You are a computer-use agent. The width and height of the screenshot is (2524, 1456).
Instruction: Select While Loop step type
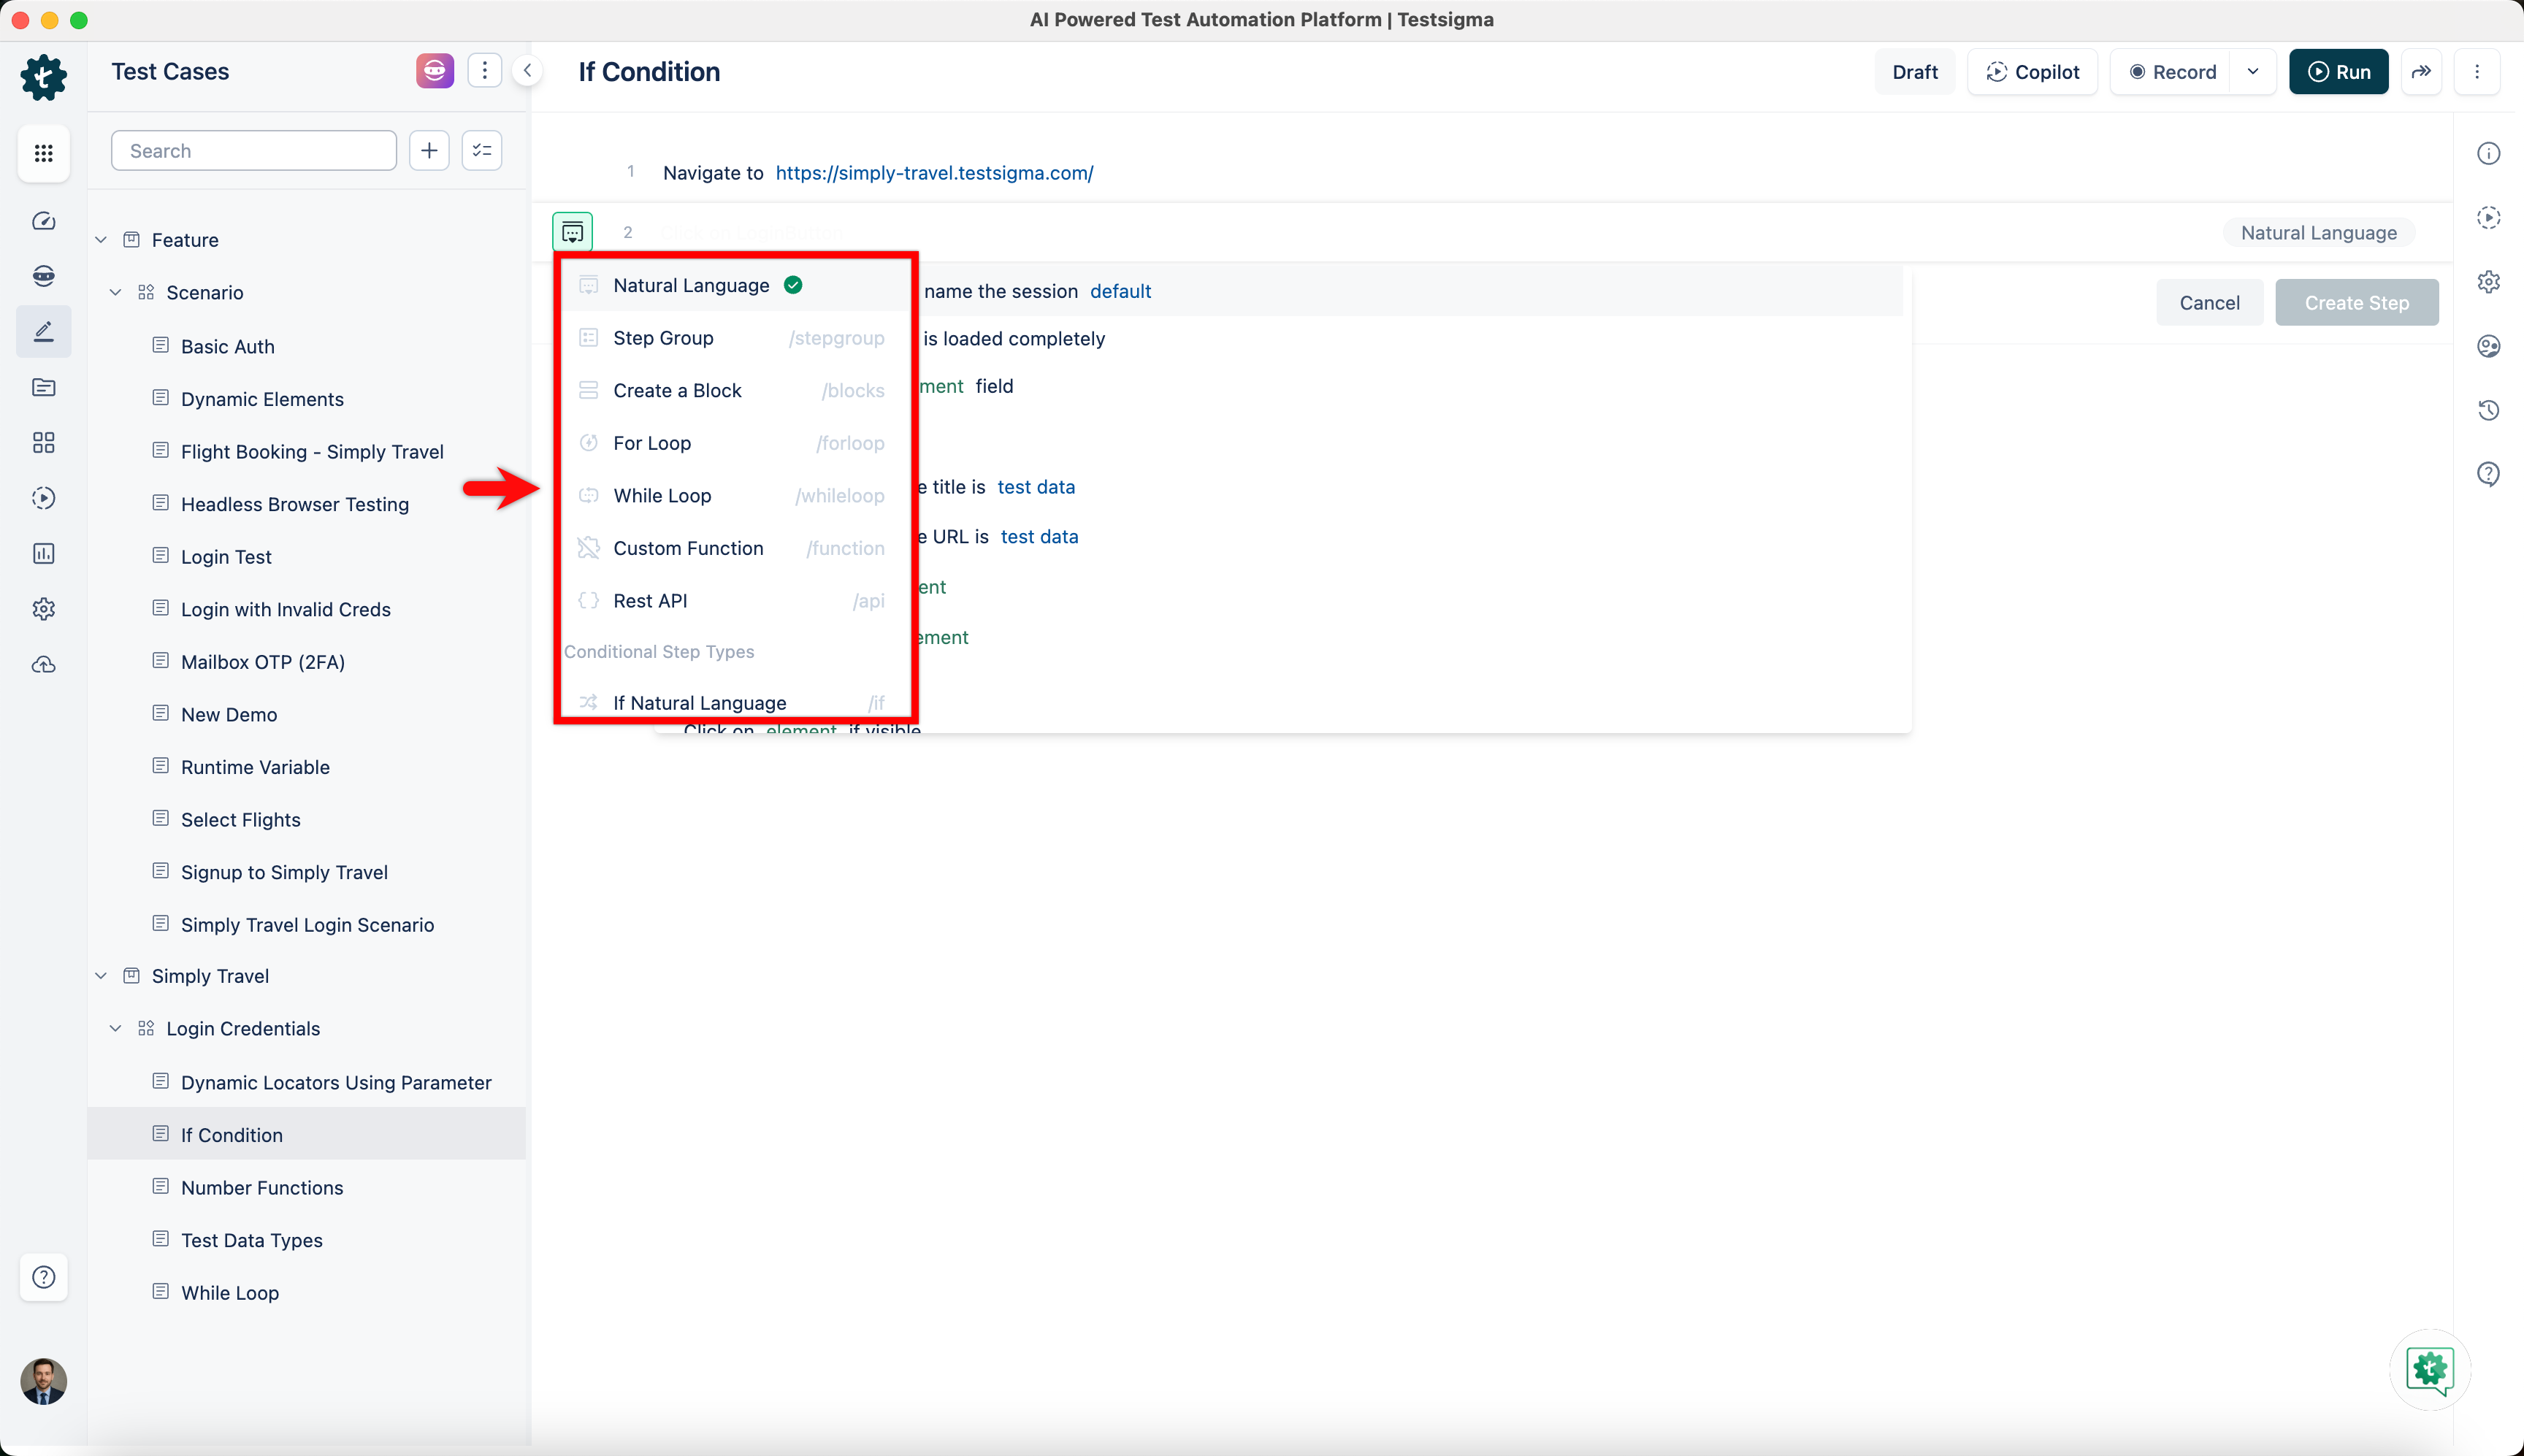coord(733,495)
